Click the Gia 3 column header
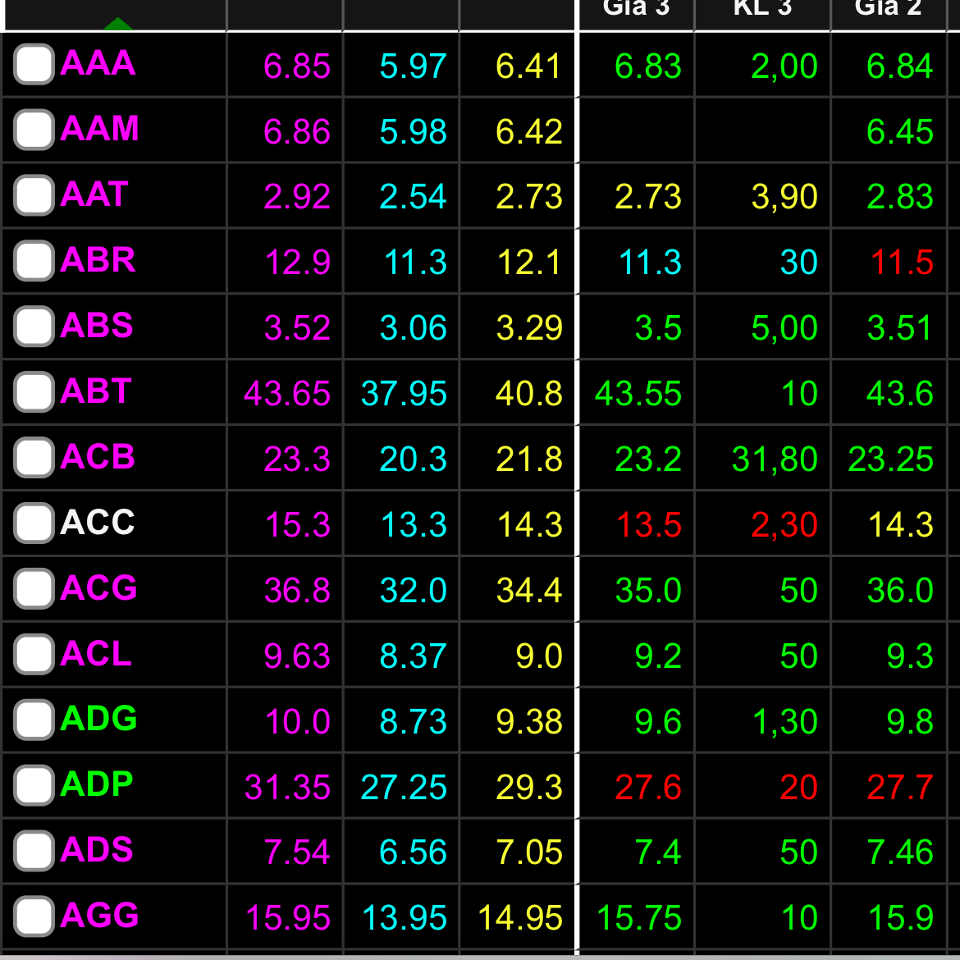Image resolution: width=960 pixels, height=960 pixels. tap(636, 10)
